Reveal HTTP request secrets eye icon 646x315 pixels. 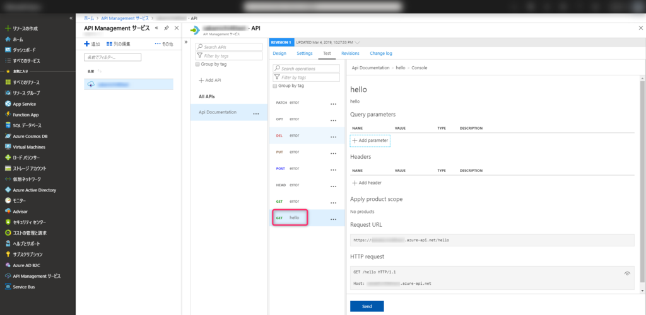627,273
